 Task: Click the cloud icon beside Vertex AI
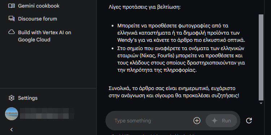(12, 32)
